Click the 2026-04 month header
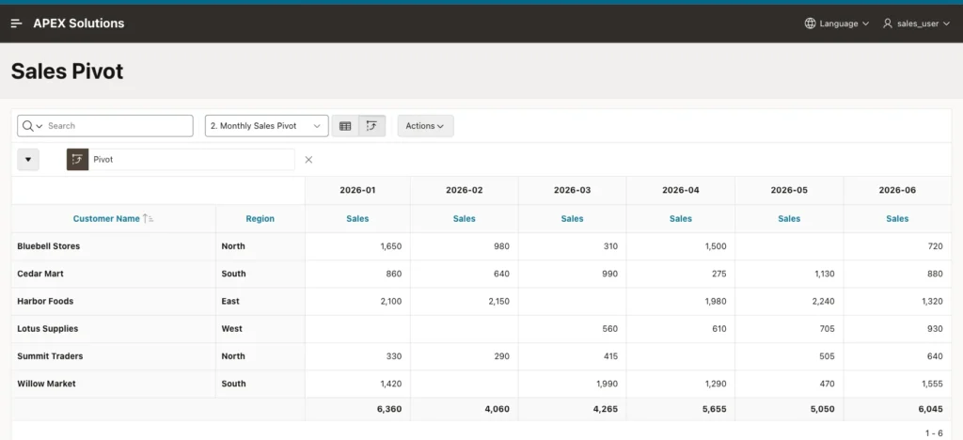 pyautogui.click(x=681, y=190)
